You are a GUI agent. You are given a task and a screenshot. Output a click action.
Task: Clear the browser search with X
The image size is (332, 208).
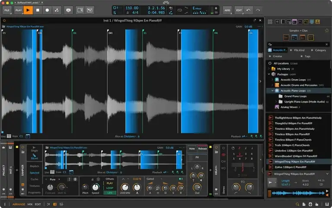click(x=327, y=44)
